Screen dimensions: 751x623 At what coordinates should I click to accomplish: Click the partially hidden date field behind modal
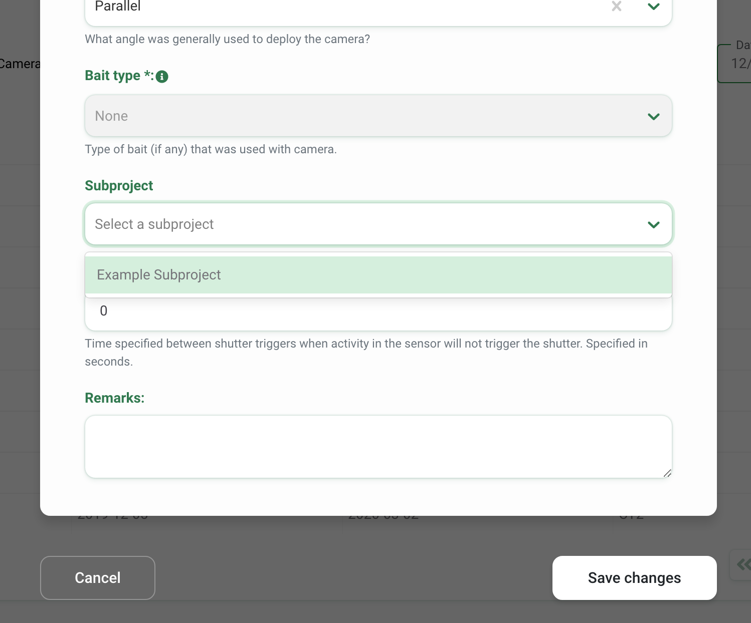click(735, 64)
